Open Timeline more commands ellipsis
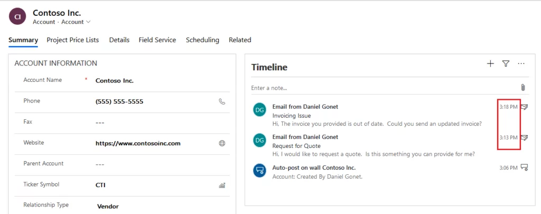Screen dimensions: 541x214 pos(521,63)
